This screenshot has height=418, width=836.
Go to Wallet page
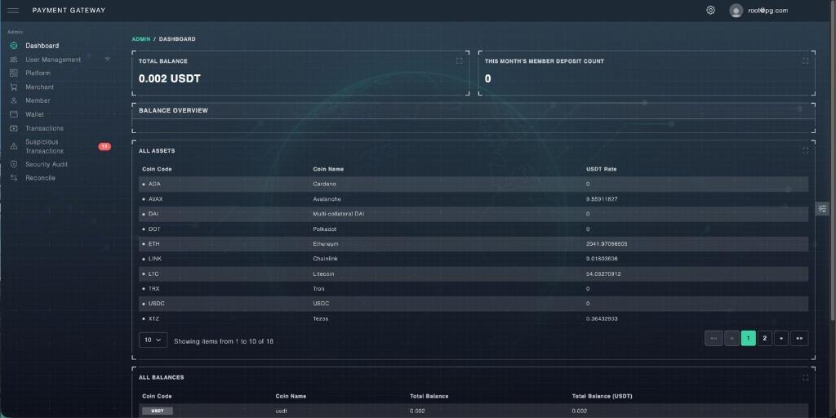34,114
